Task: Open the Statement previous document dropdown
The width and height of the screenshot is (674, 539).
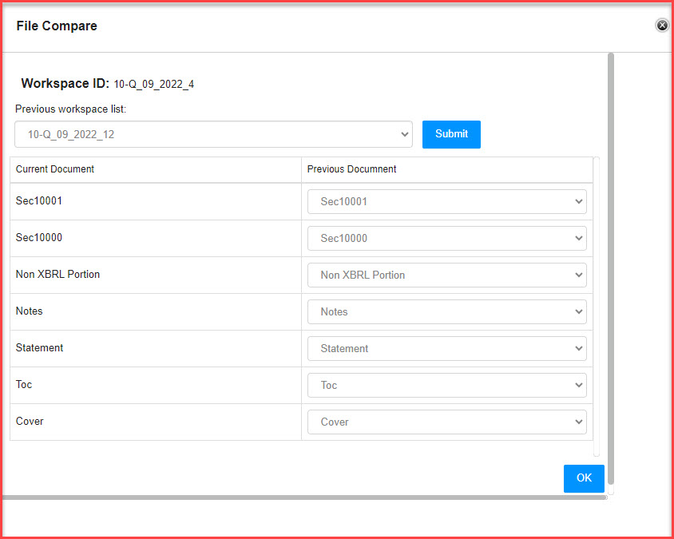Action: coord(447,349)
